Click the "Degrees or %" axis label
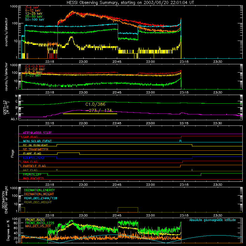Viewport: 246px width, 246px height. pyautogui.click(x=8, y=230)
